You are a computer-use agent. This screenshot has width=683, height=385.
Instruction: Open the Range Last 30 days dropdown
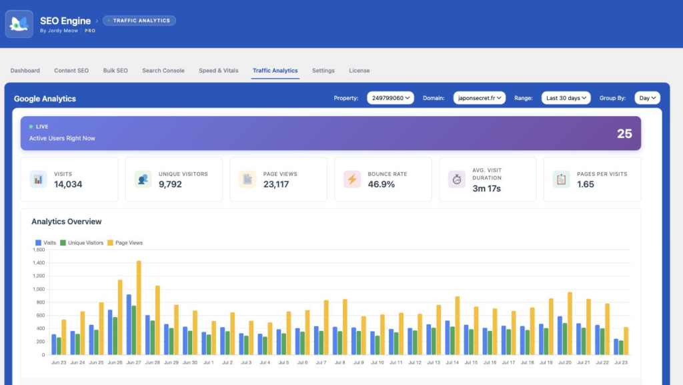click(x=566, y=98)
